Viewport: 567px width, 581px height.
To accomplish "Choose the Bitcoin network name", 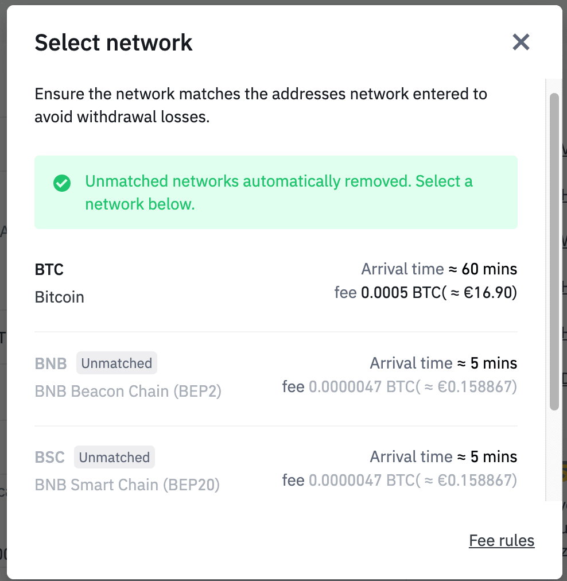I will pyautogui.click(x=60, y=297).
